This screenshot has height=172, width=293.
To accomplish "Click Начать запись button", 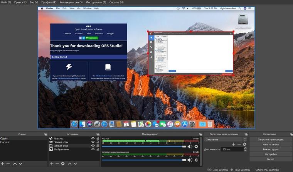I will (271, 145).
